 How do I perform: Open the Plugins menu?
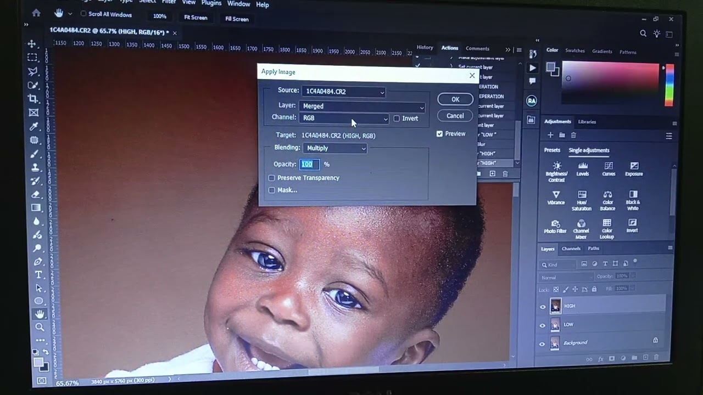click(211, 3)
